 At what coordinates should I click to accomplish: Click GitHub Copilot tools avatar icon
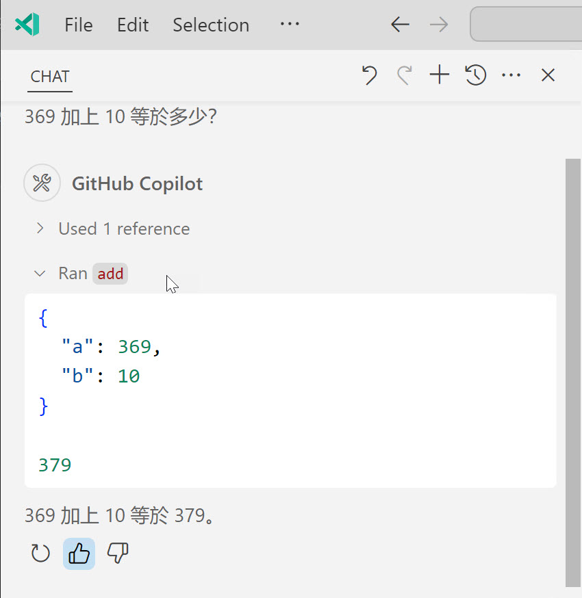42,183
